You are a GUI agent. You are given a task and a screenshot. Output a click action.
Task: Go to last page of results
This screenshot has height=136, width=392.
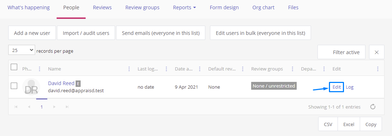tap(67, 107)
